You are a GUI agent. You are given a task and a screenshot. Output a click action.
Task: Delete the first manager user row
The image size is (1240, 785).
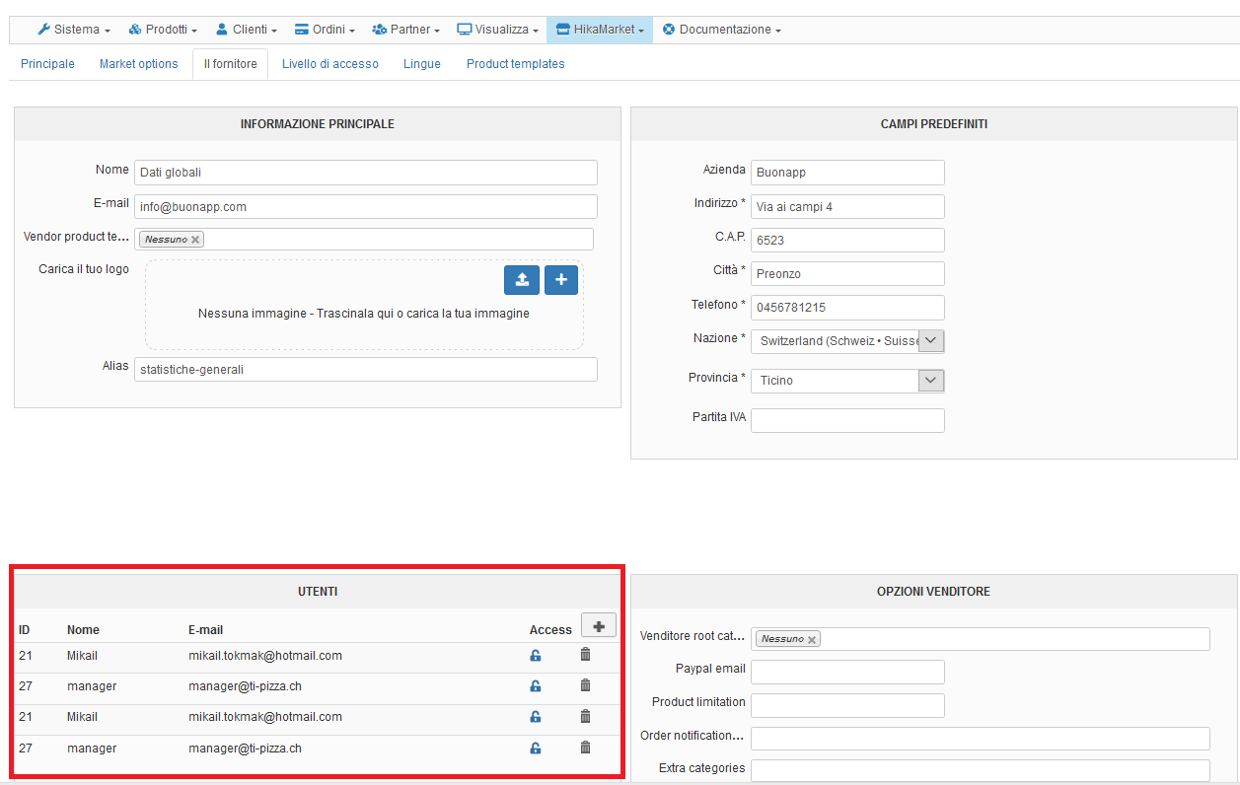tap(585, 685)
